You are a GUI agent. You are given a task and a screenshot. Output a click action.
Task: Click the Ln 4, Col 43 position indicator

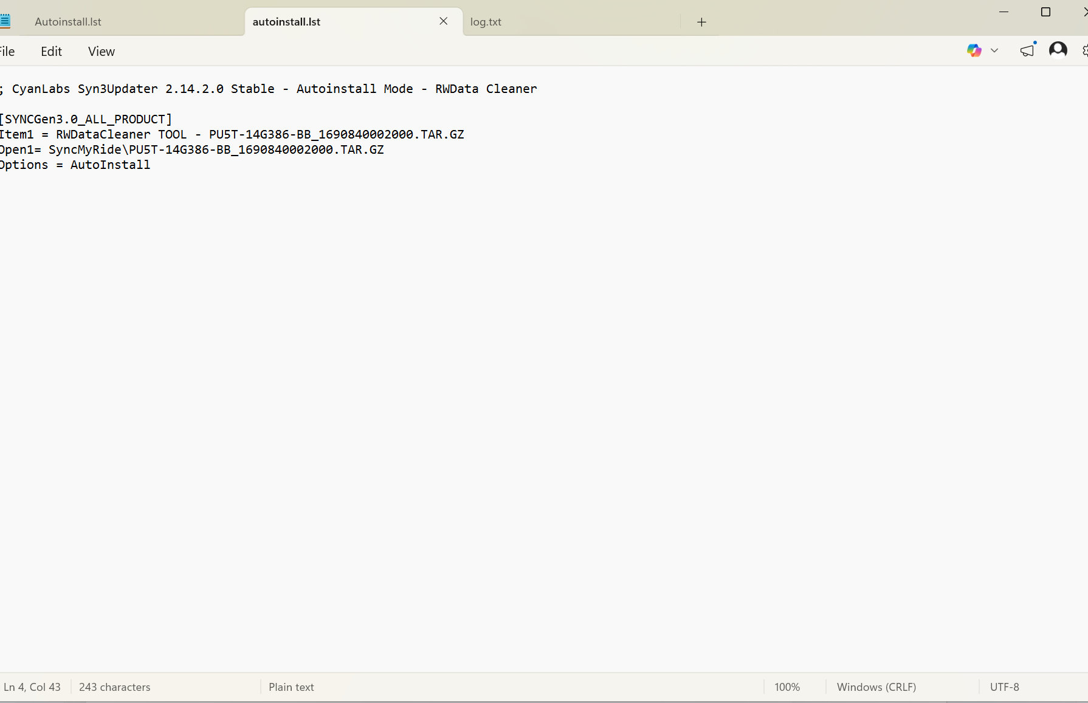[32, 687]
